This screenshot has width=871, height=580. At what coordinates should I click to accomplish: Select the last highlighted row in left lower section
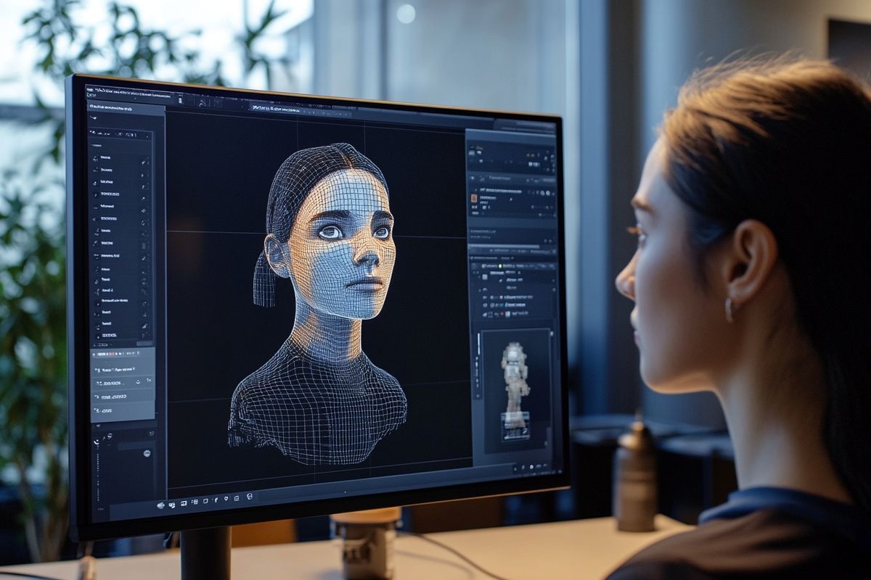click(122, 411)
